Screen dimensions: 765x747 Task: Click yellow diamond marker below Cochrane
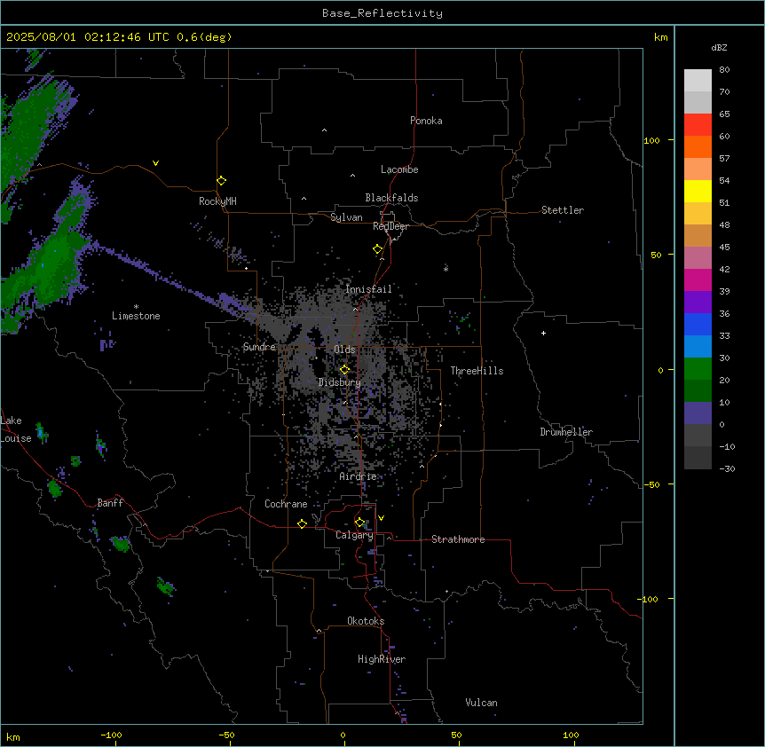(302, 523)
